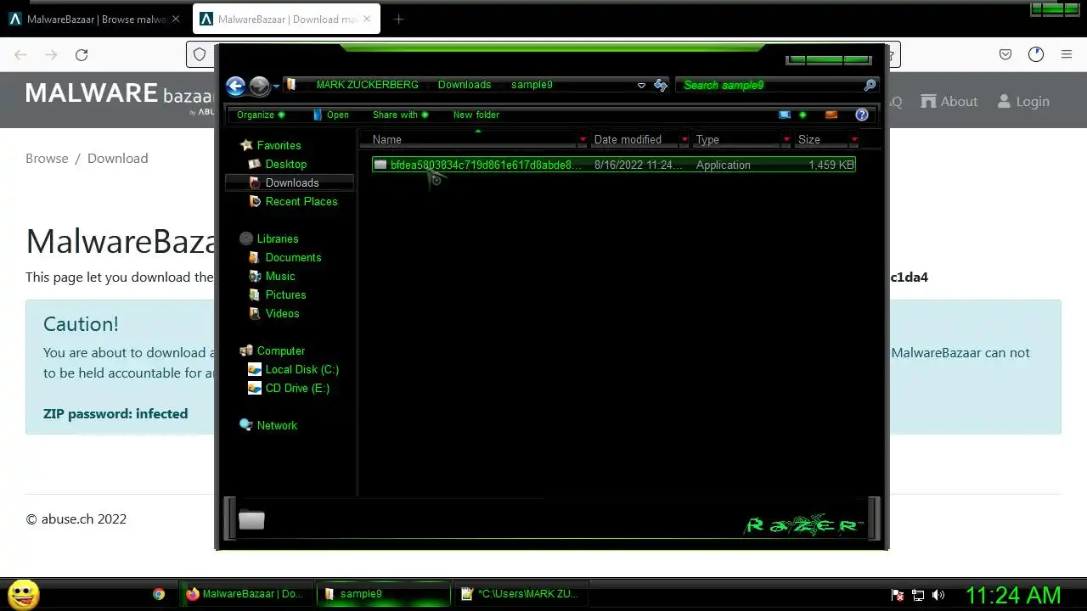Open the Organize menu
Viewport: 1087px width, 611px height.
coord(261,115)
